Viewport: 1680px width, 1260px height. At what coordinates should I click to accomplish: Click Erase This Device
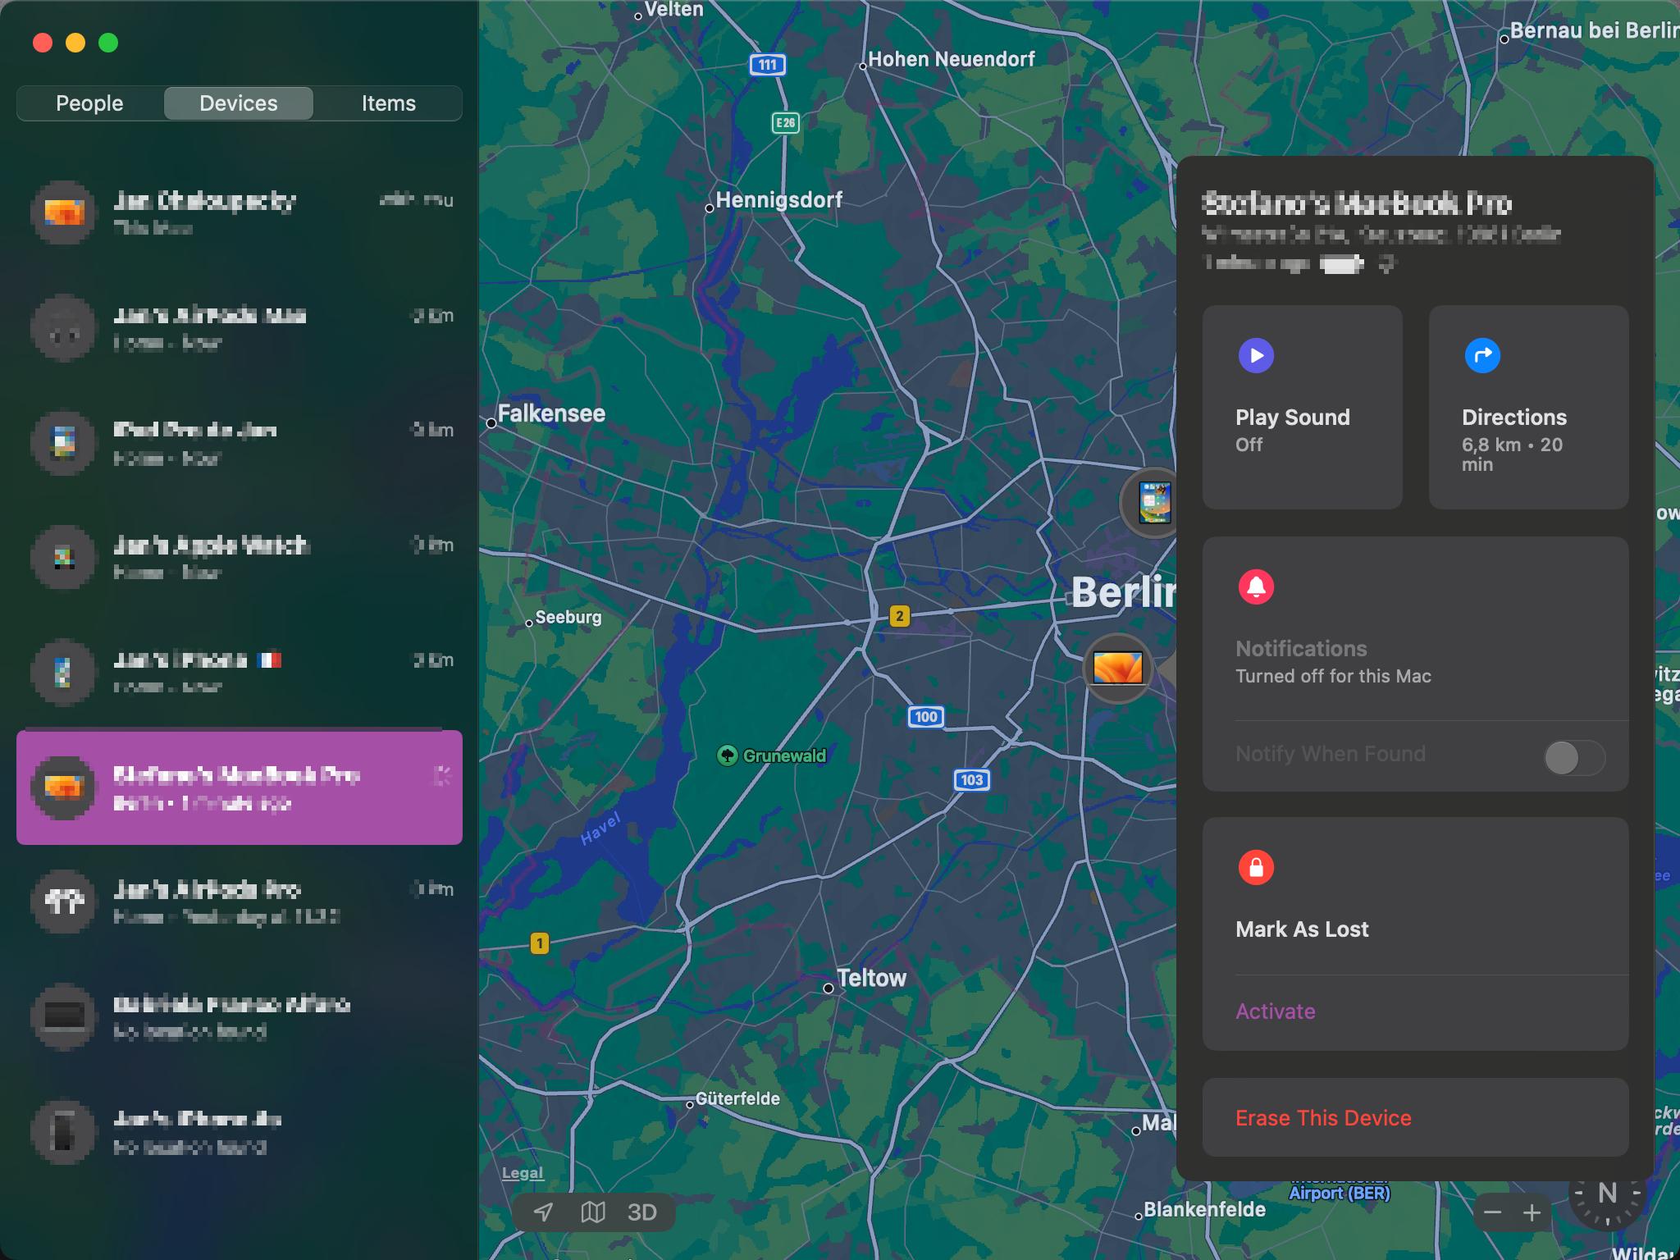(1415, 1117)
